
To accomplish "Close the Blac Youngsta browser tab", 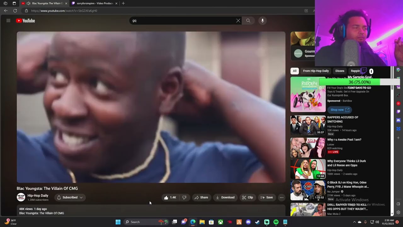I will click(x=66, y=3).
